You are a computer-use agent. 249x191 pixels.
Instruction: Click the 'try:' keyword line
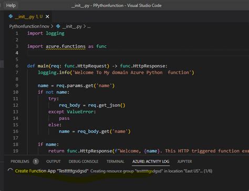tap(54, 99)
